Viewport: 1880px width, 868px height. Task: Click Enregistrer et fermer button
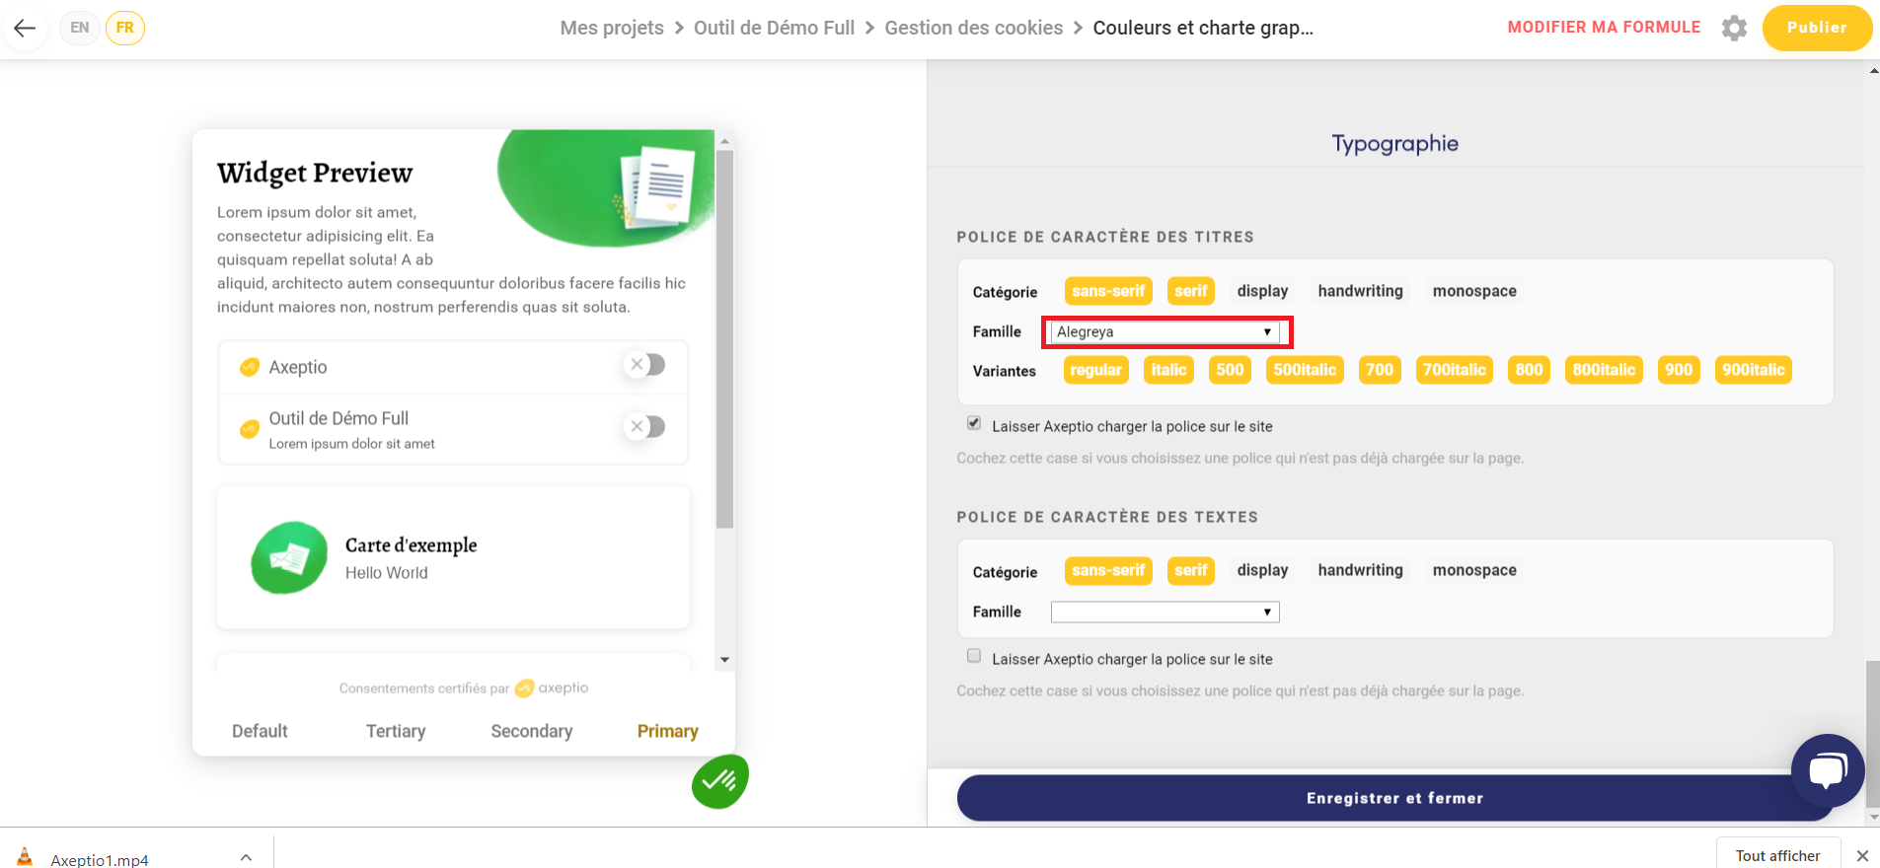click(1394, 798)
